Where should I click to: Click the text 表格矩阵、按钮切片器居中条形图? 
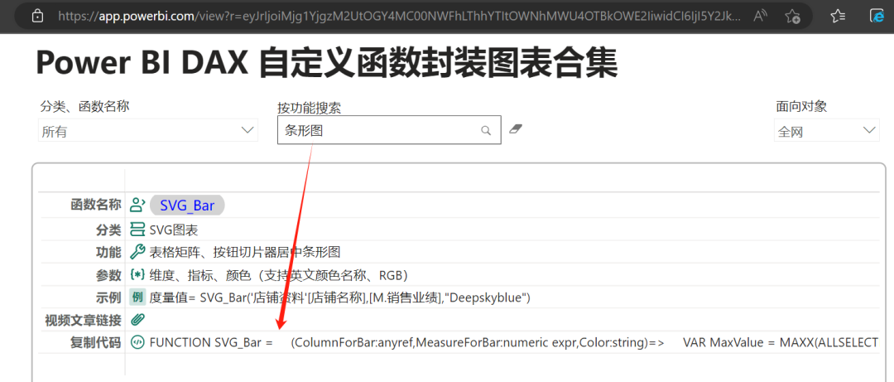(244, 253)
